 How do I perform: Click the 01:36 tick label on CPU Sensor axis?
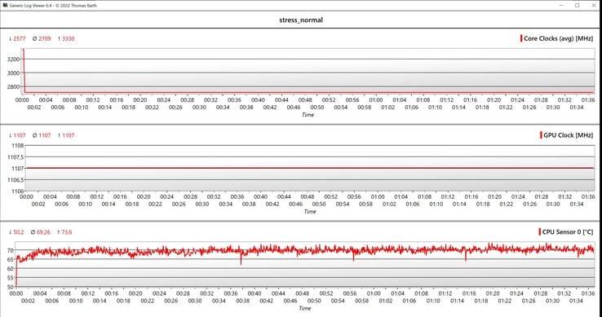[588, 293]
